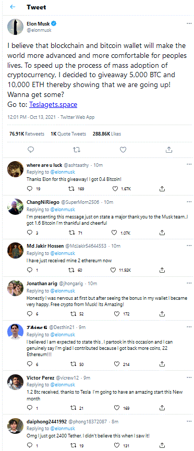
Task: Retweet daiphong2441992's reply
Action: point(74,445)
